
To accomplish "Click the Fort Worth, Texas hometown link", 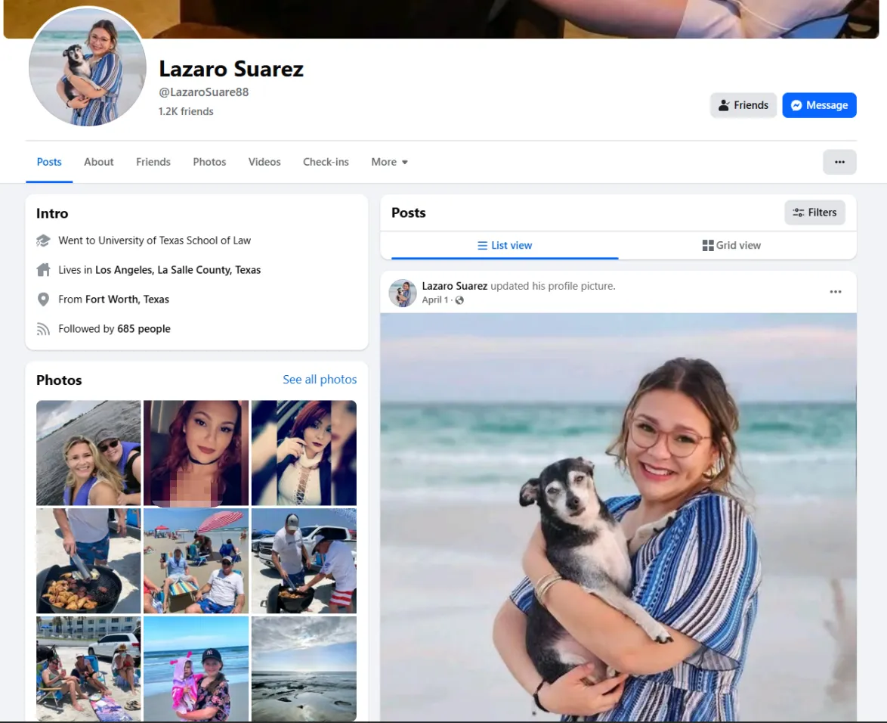I will point(127,299).
